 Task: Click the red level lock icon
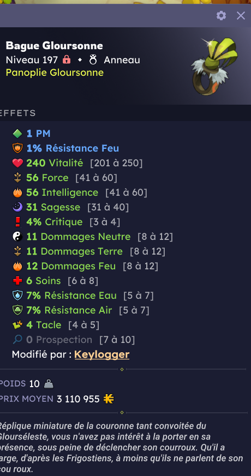(66, 59)
